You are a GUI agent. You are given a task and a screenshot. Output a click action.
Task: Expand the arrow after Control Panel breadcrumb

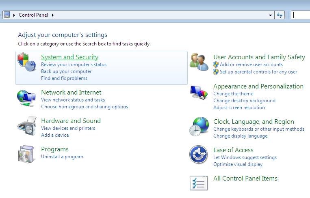click(x=53, y=15)
